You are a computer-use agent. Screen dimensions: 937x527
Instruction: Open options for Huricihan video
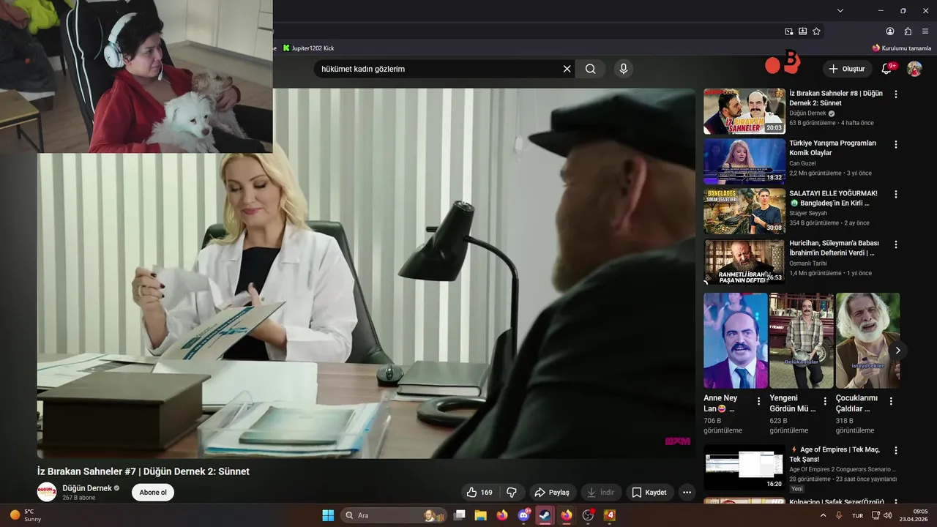pos(896,244)
